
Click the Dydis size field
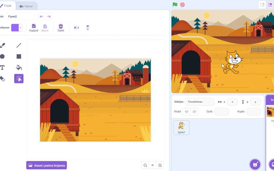[221, 112]
